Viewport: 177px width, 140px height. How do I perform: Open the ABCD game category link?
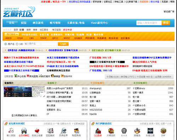pyautogui.click(x=8, y=38)
